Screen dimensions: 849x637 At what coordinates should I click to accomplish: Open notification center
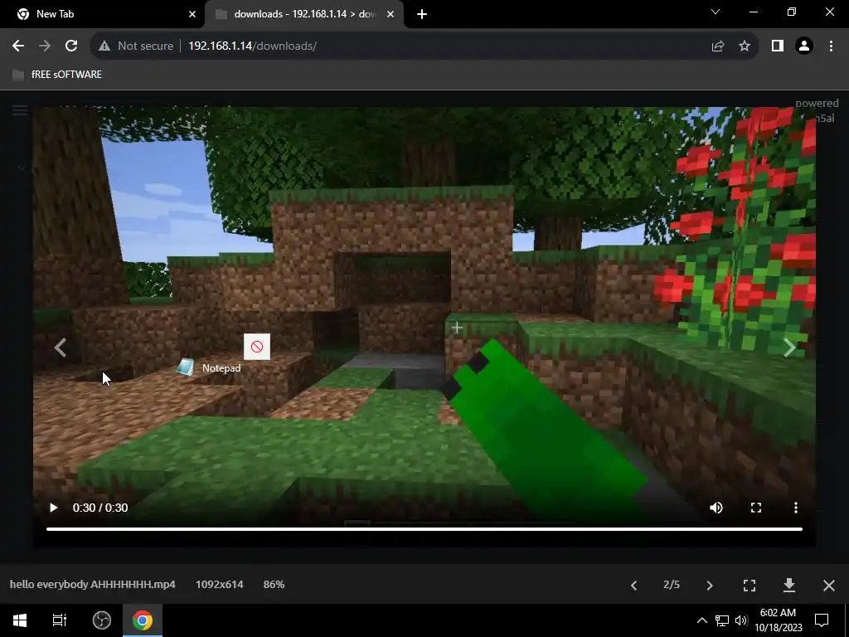822,620
